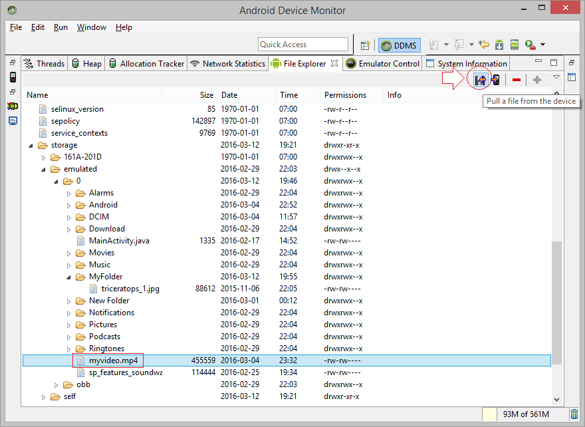
Task: Click the Previous Annotation up-arrow icon
Action: (x=459, y=45)
